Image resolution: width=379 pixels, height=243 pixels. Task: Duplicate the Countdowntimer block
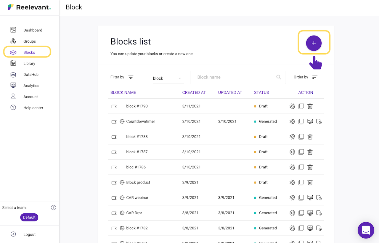coord(301,121)
